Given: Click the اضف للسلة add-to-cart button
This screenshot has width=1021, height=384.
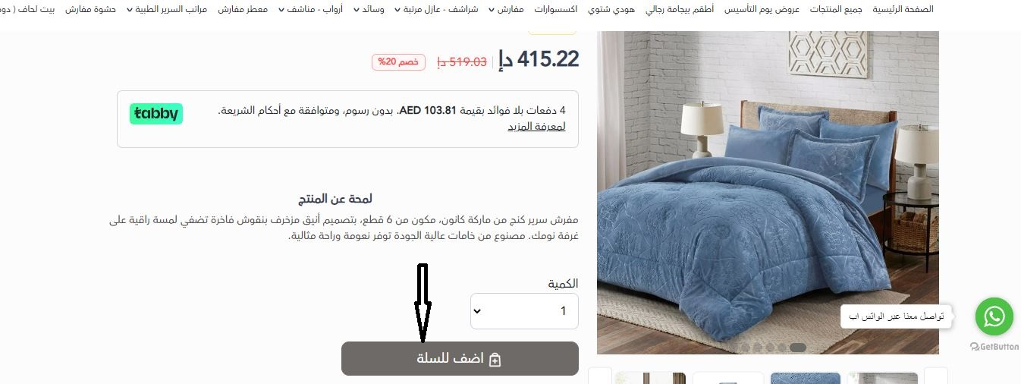Looking at the screenshot, I should (460, 358).
